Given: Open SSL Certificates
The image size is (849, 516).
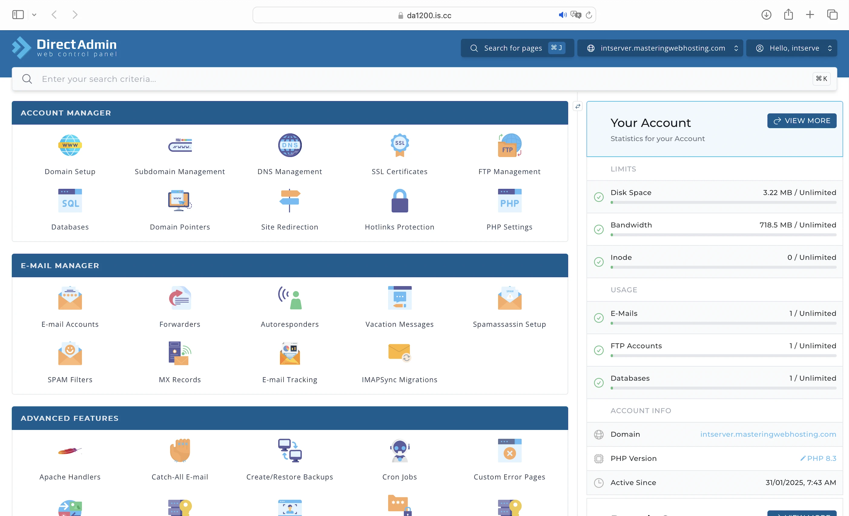Looking at the screenshot, I should coord(399,145).
